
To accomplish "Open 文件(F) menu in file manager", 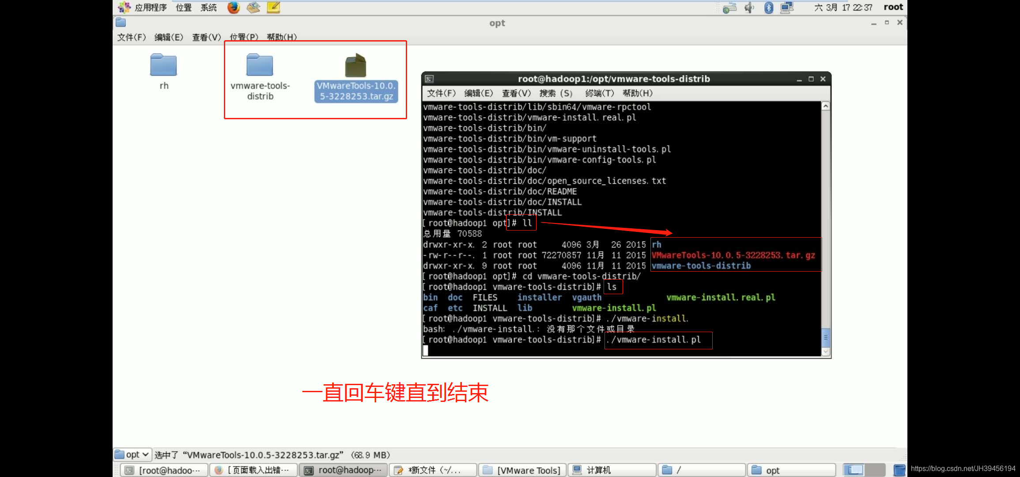I will pos(130,37).
